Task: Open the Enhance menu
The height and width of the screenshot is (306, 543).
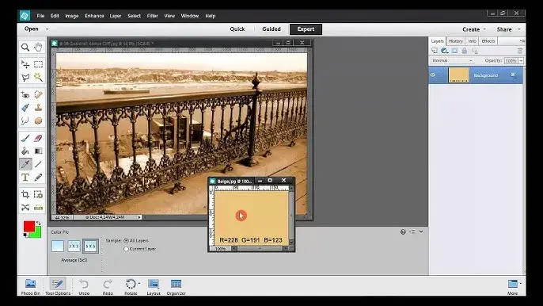Action: coord(94,16)
